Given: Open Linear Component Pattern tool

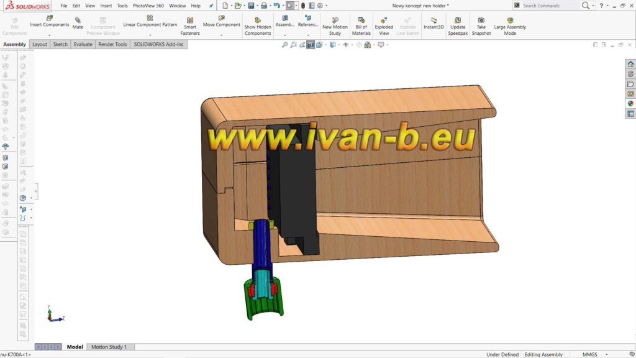Looking at the screenshot, I should coord(150,22).
